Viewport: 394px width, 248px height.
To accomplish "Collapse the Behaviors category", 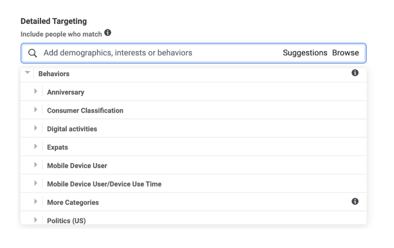I will coord(28,72).
